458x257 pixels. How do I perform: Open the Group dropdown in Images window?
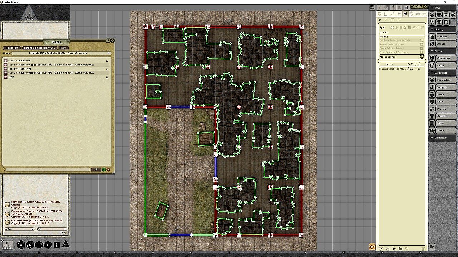62,53
